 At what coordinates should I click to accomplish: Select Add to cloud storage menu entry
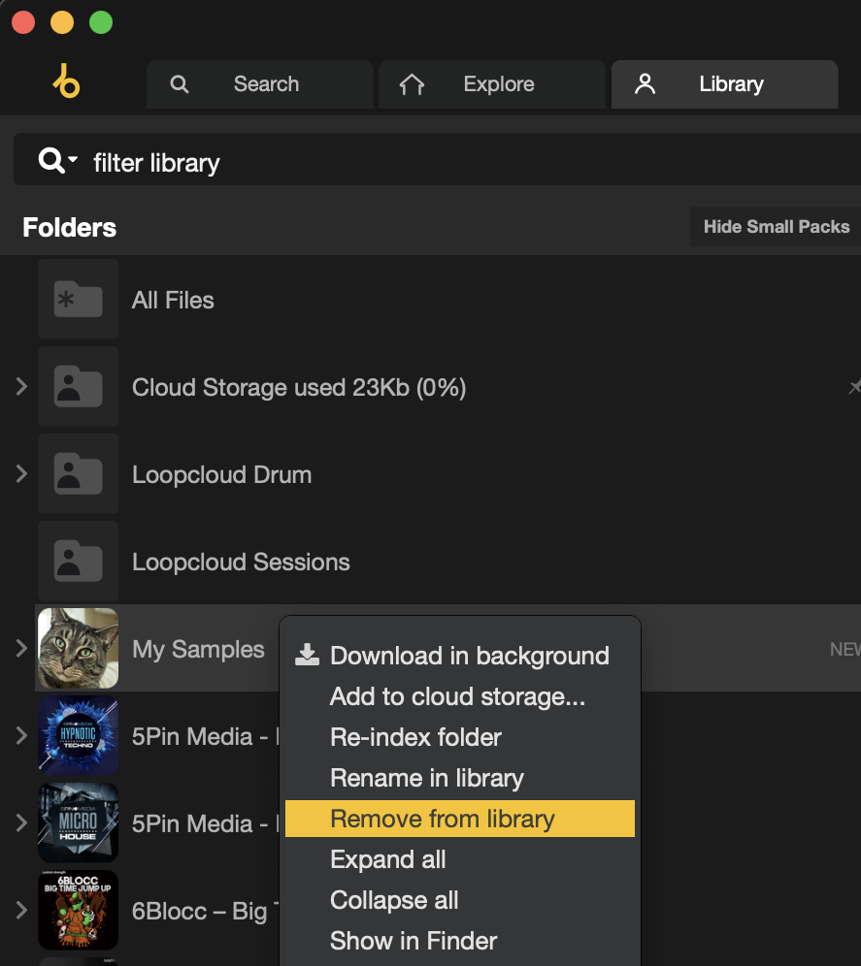[460, 696]
